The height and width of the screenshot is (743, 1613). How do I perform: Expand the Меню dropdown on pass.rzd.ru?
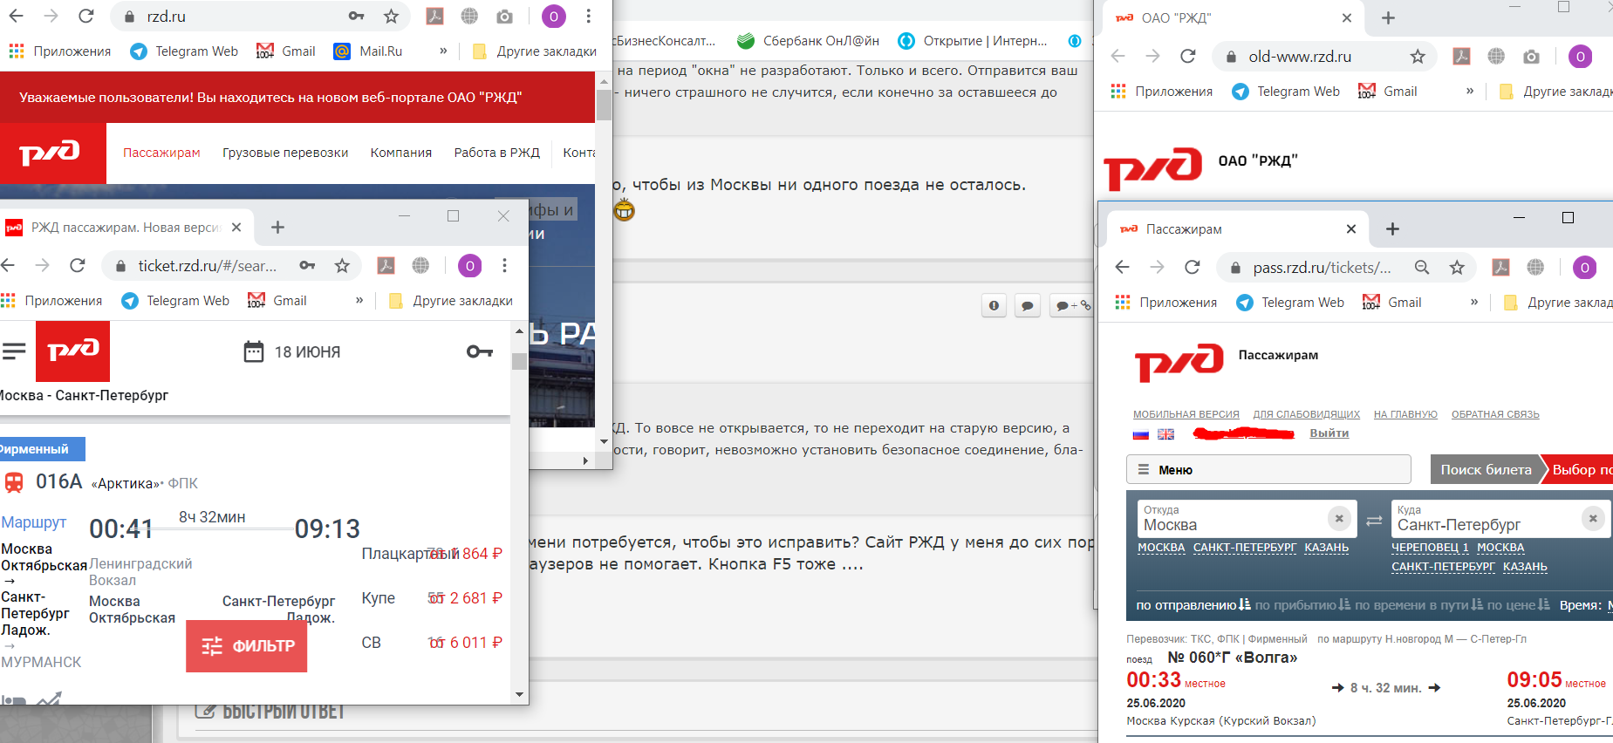point(1268,469)
